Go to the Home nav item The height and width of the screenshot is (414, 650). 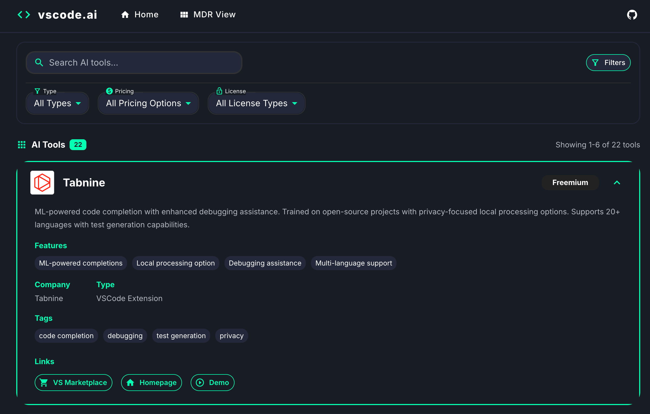click(x=140, y=15)
